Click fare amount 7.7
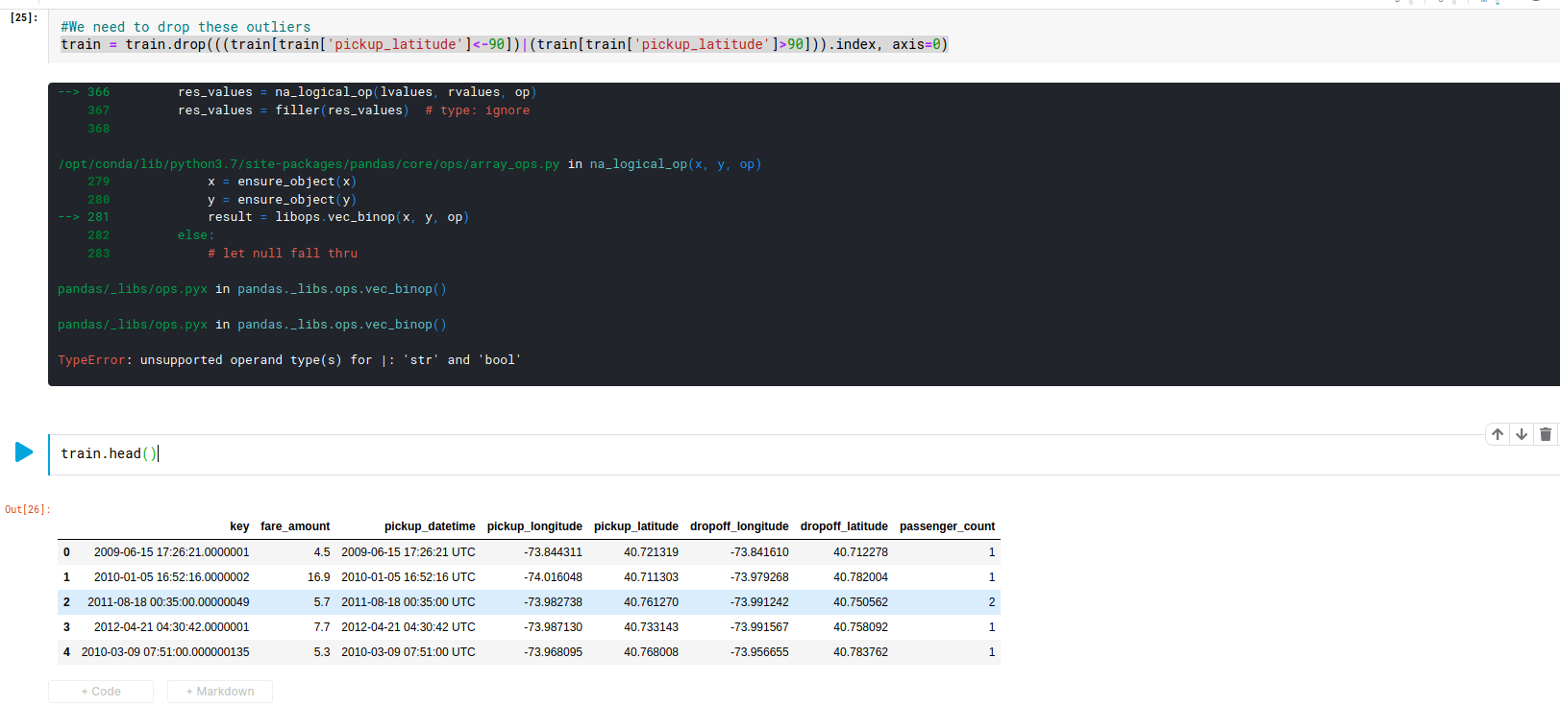Image resolution: width=1560 pixels, height=707 pixels. [x=322, y=627]
